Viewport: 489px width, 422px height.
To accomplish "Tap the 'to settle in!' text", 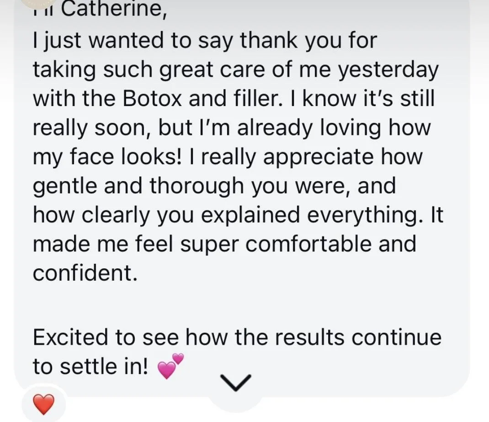I will 90,366.
